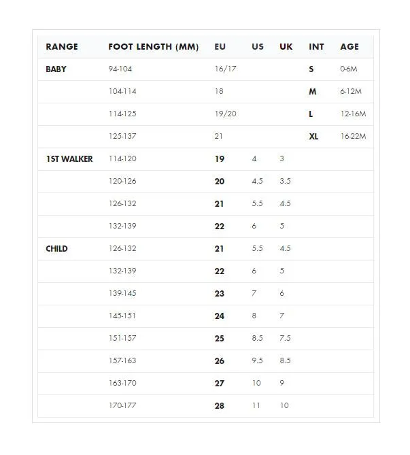
Task: Select the EU size 16/17 cell
Action: click(x=226, y=69)
